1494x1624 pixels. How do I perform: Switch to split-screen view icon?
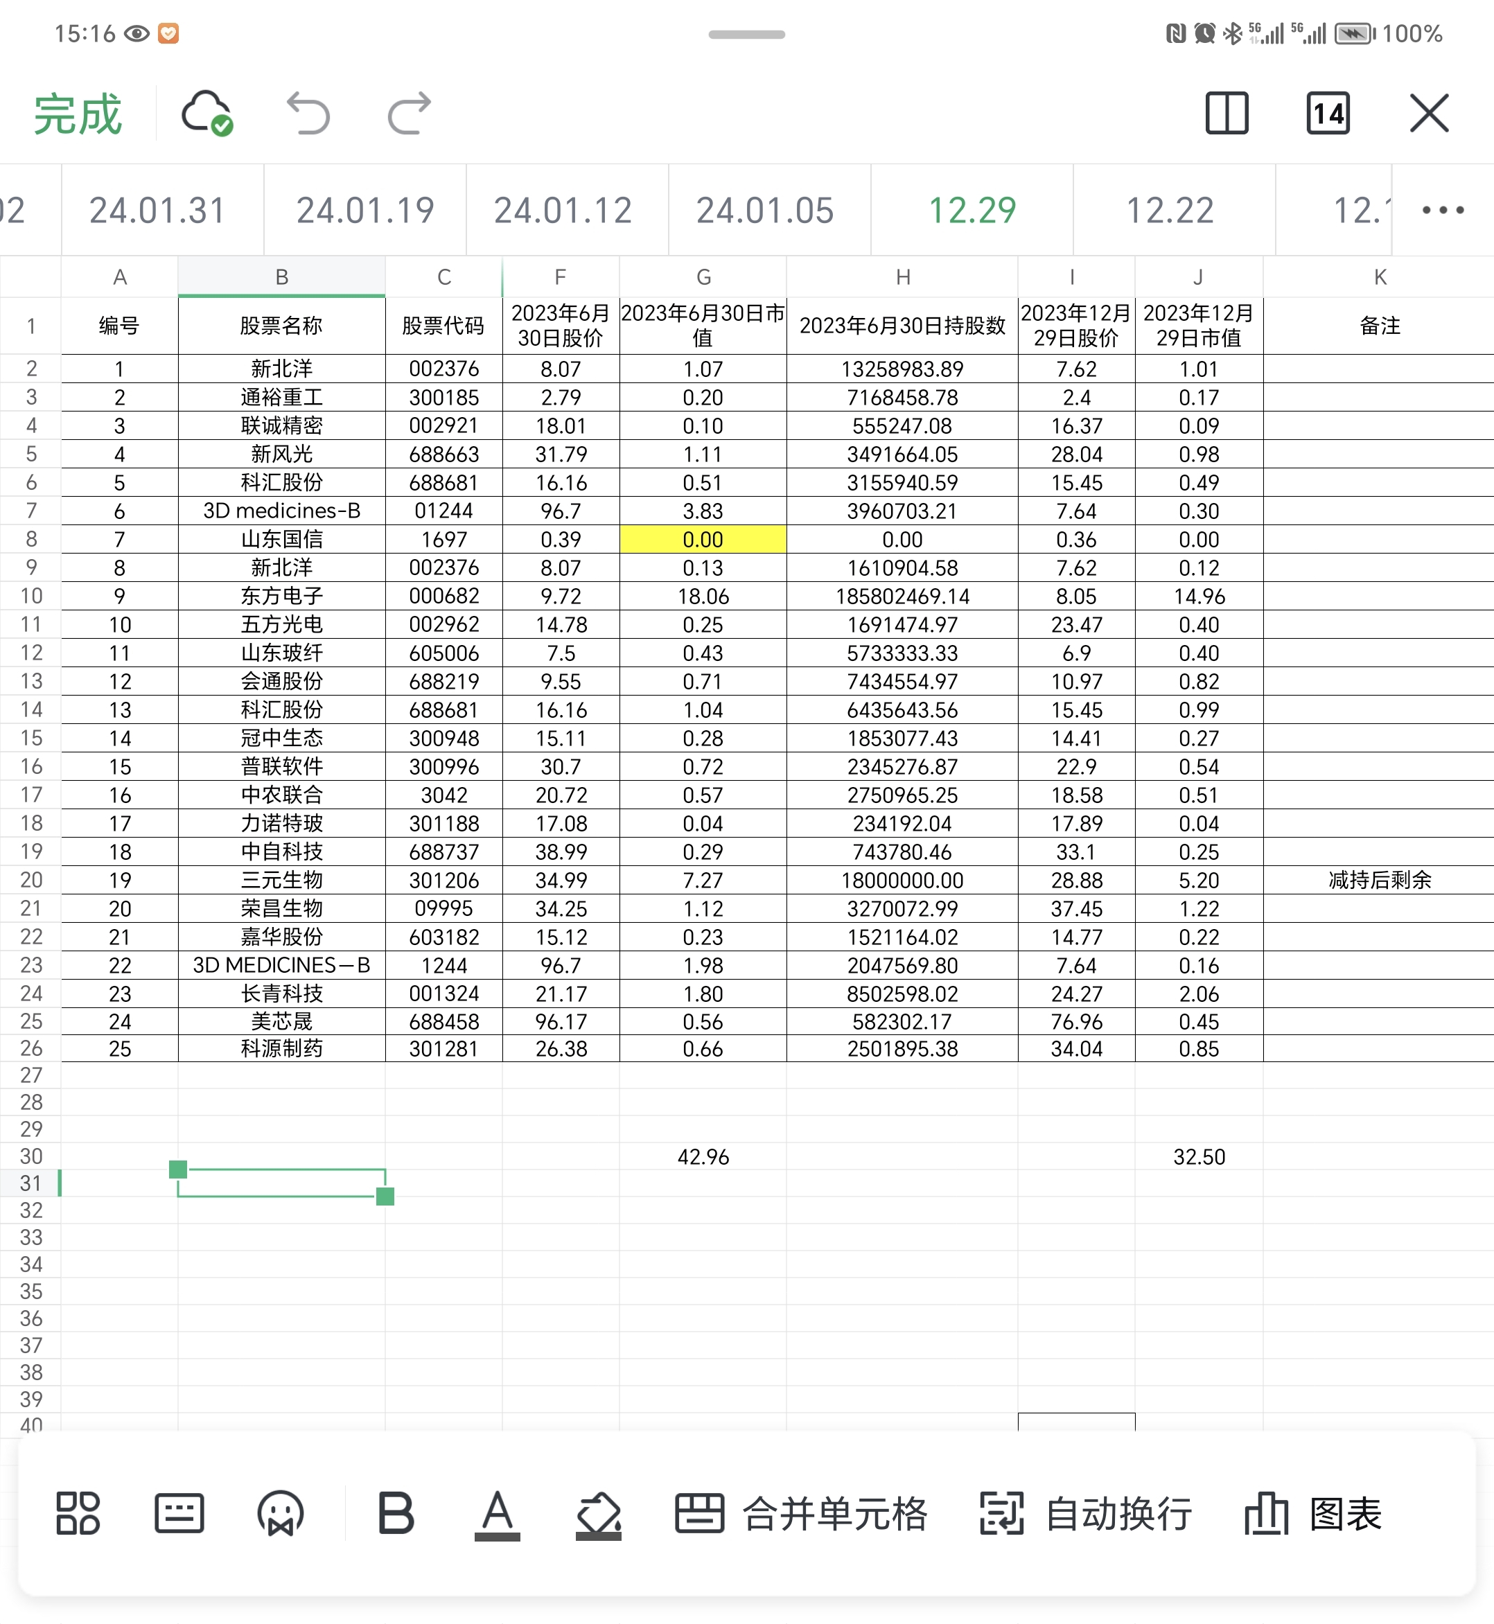[1227, 113]
